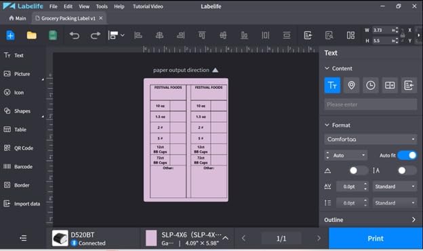
Task: Select the location pin content icon
Action: pos(351,85)
